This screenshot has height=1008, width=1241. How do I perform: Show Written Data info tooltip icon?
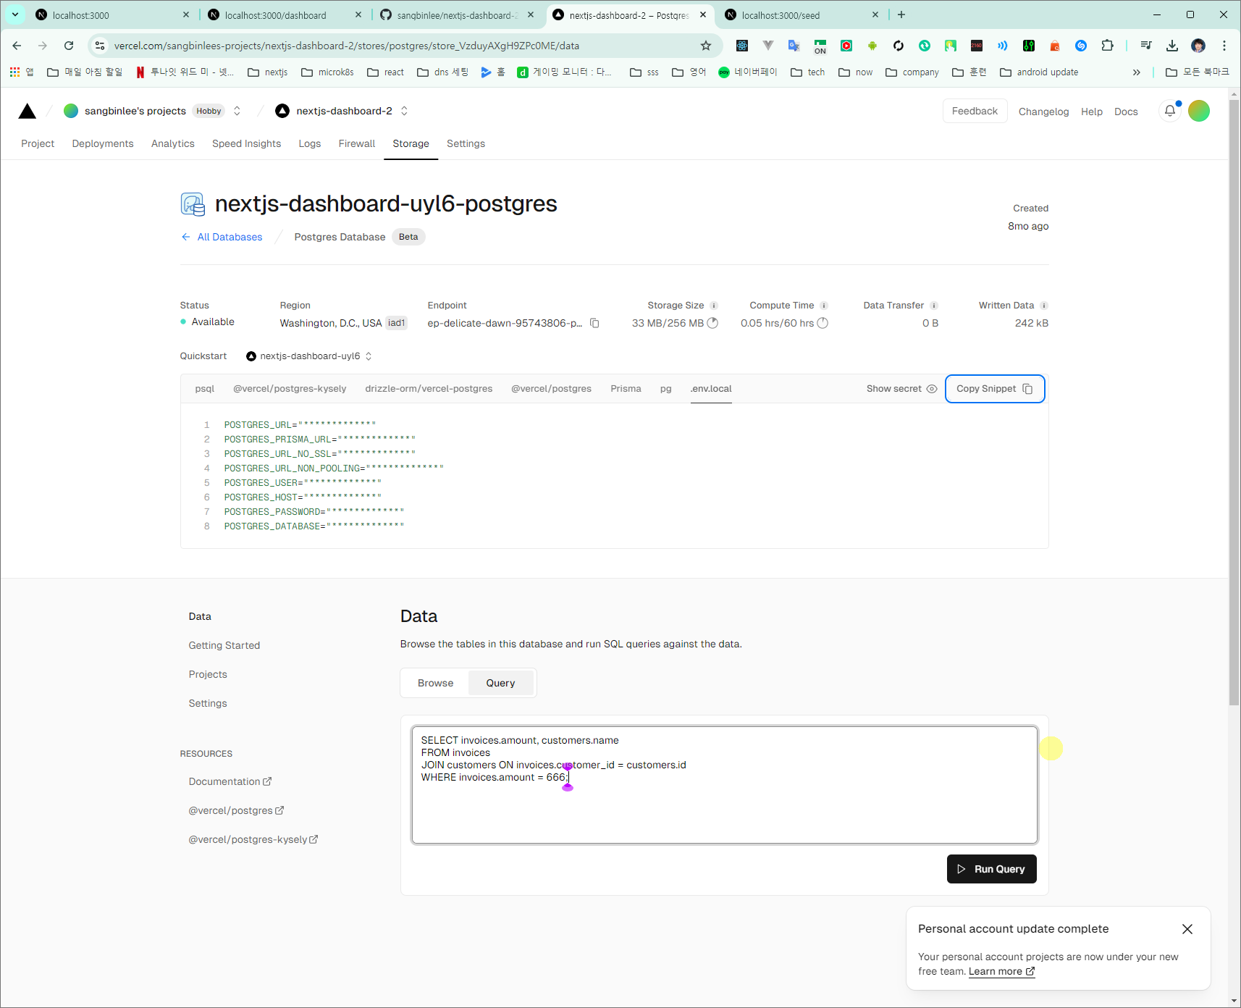click(x=1044, y=306)
